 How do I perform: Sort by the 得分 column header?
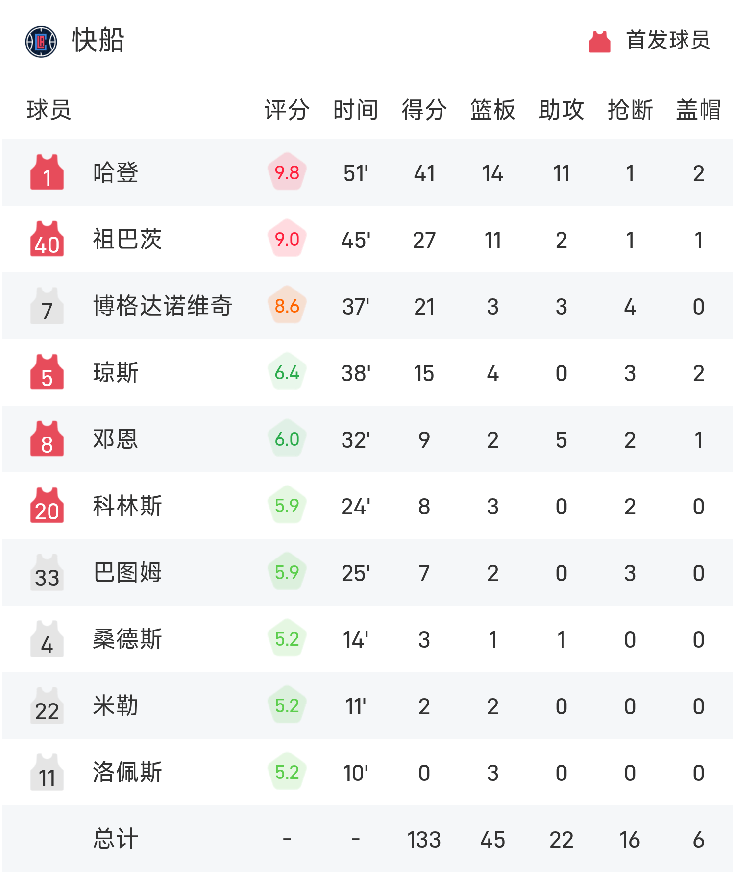[424, 110]
